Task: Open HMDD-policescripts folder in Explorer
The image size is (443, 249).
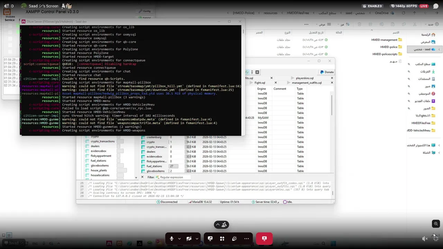Action: [x=387, y=54]
